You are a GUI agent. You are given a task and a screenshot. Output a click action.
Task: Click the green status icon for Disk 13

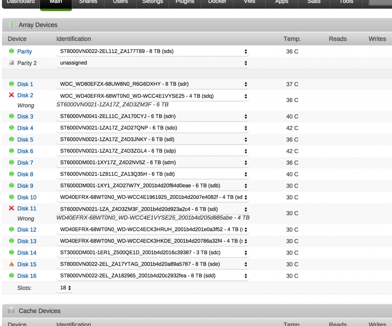[x=11, y=241]
